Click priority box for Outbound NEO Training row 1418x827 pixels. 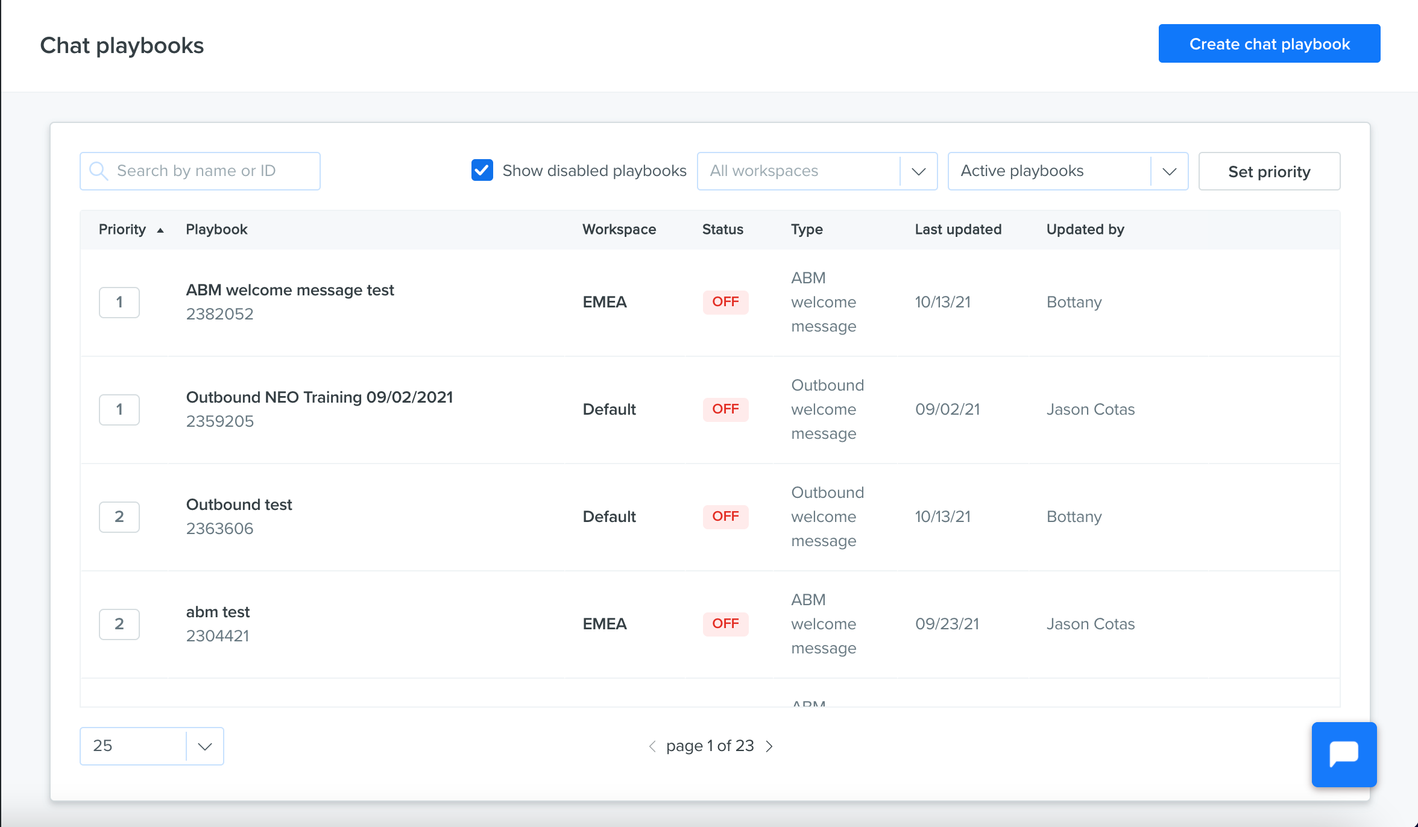[x=119, y=409]
